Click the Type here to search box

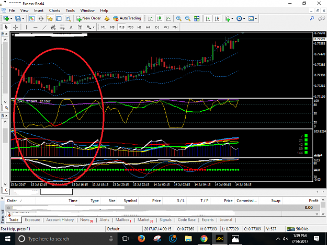(x=67, y=239)
